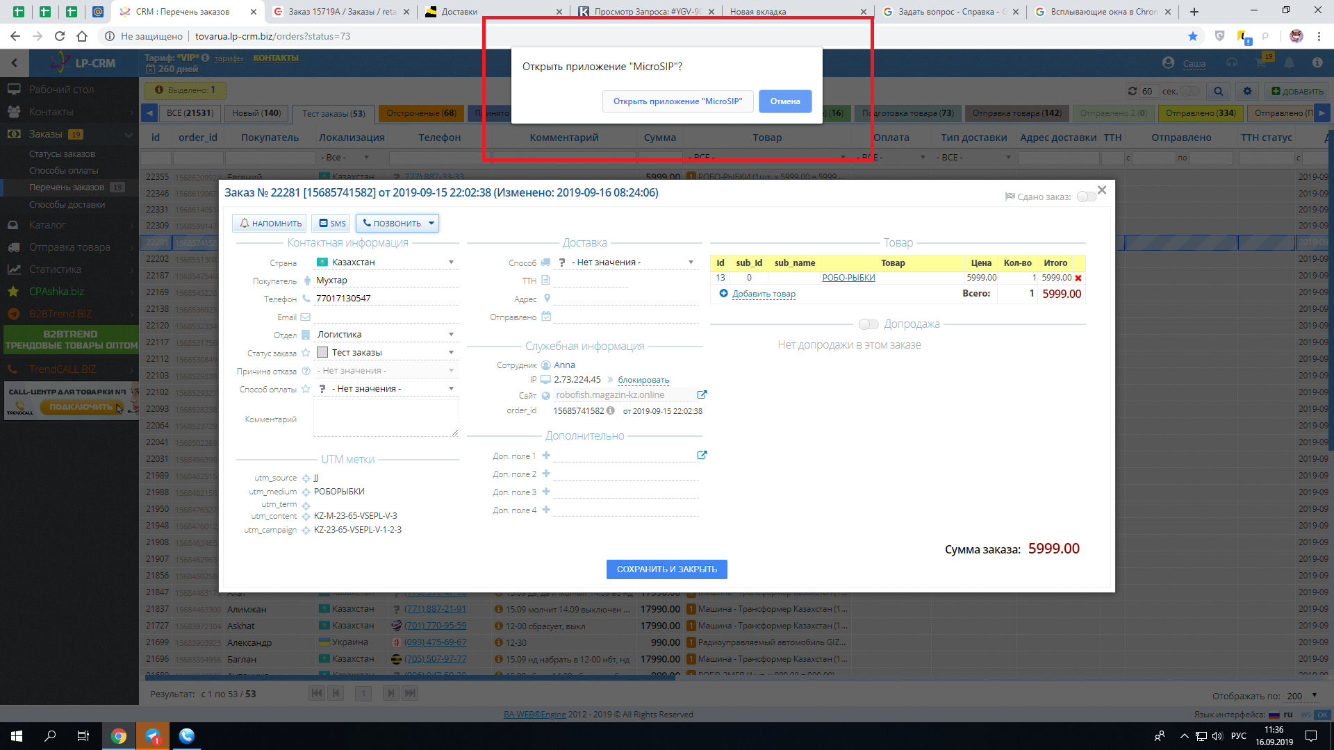Click the shopping cart icon with badge 19
Screen dimensions: 1334x750
coord(1262,62)
